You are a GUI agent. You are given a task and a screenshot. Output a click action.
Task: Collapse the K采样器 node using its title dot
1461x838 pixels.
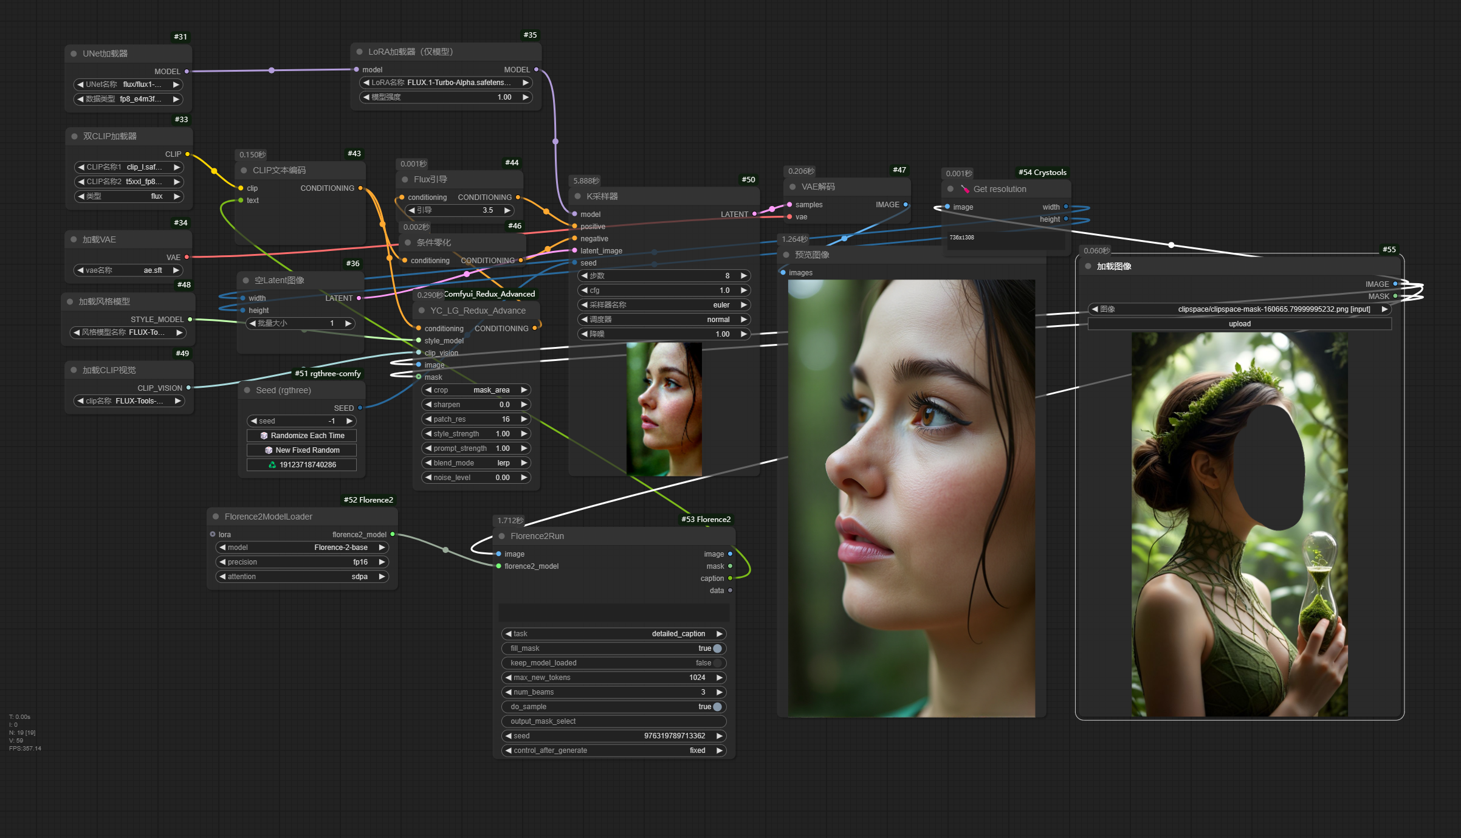click(577, 196)
